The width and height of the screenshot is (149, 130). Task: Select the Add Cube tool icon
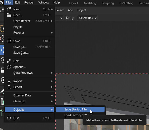pyautogui.click(x=2, y=113)
